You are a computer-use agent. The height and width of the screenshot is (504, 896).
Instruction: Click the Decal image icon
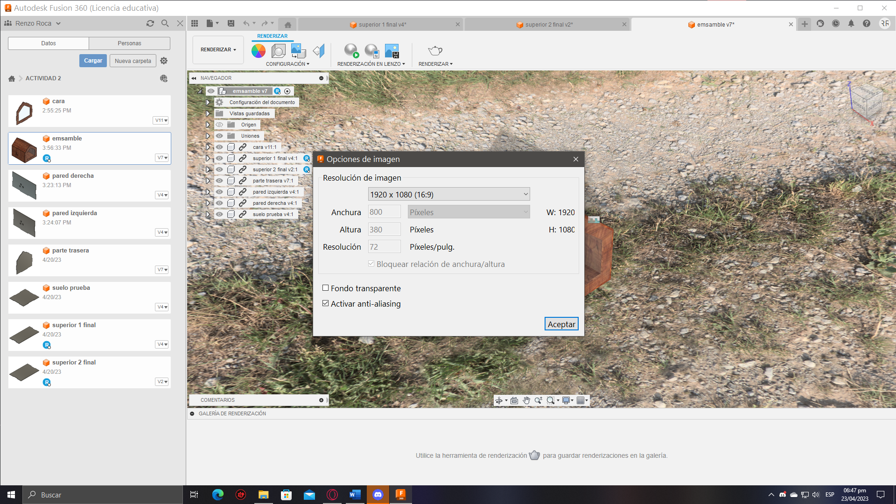tap(298, 51)
